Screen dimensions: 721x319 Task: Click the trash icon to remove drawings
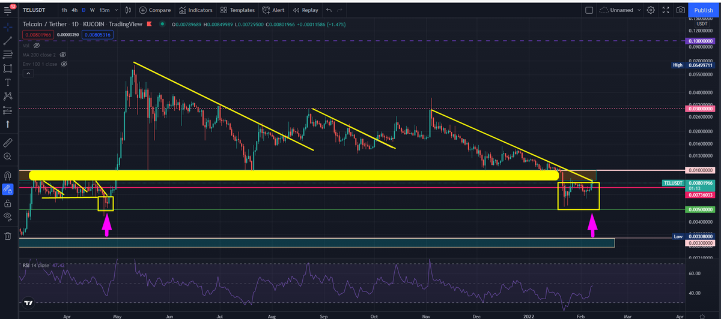(8, 236)
